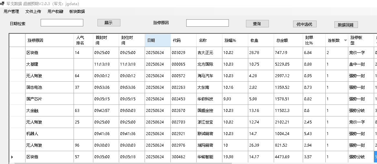The image size is (377, 164).
Task: Sort by the 日期 column header
Action: coord(158,40)
